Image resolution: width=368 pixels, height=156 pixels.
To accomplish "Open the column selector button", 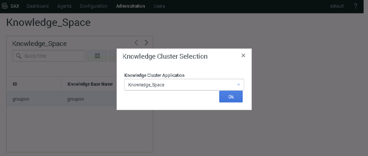I will point(97,56).
